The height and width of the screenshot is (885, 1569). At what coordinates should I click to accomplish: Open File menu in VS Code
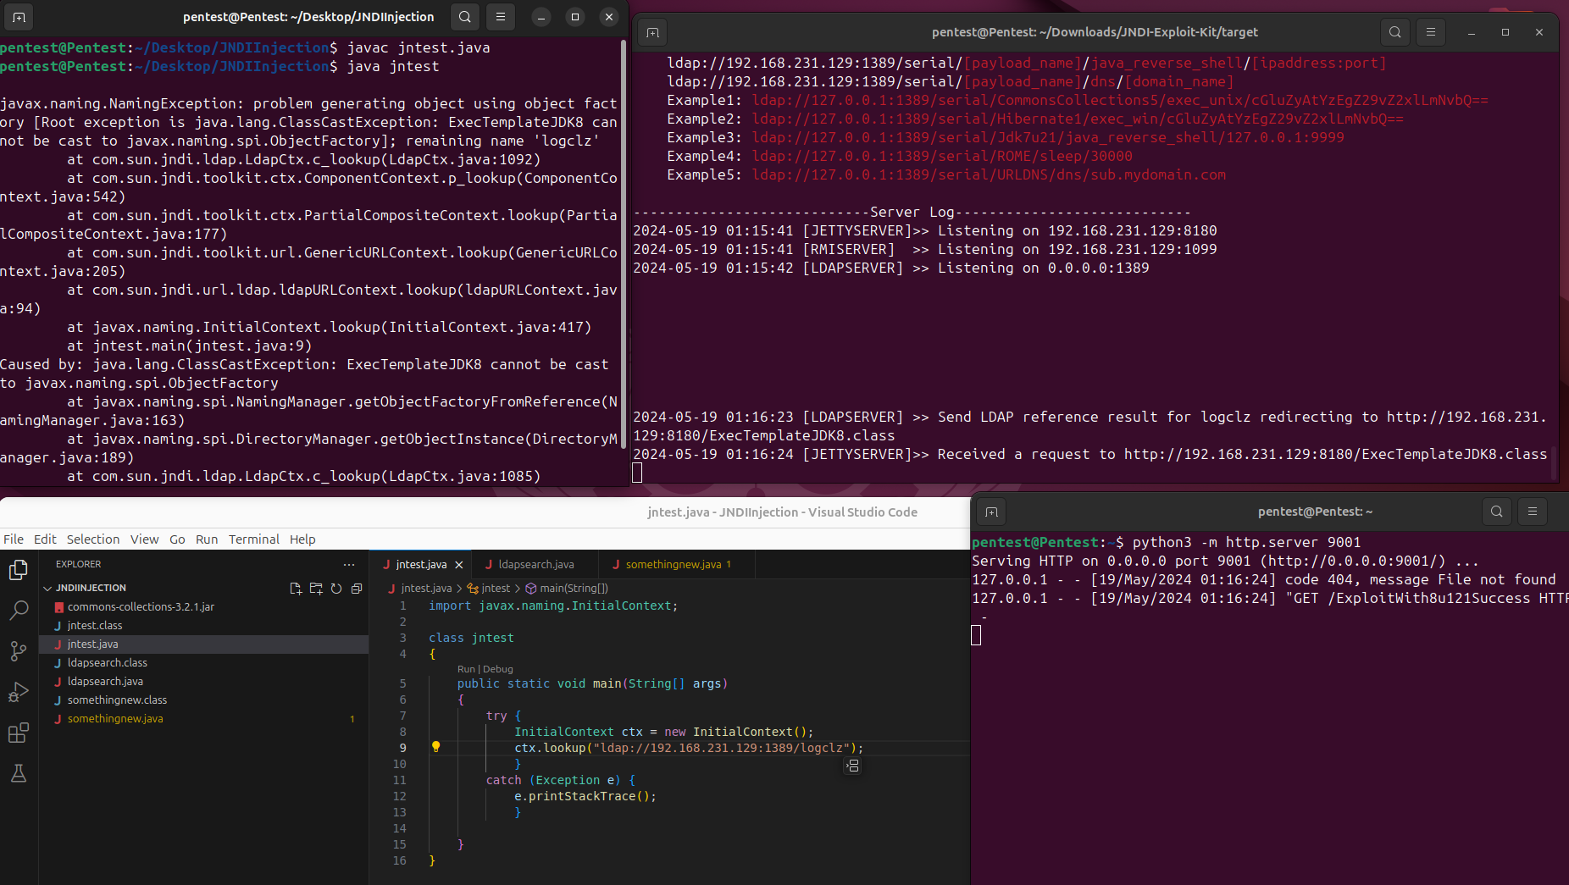pos(14,539)
